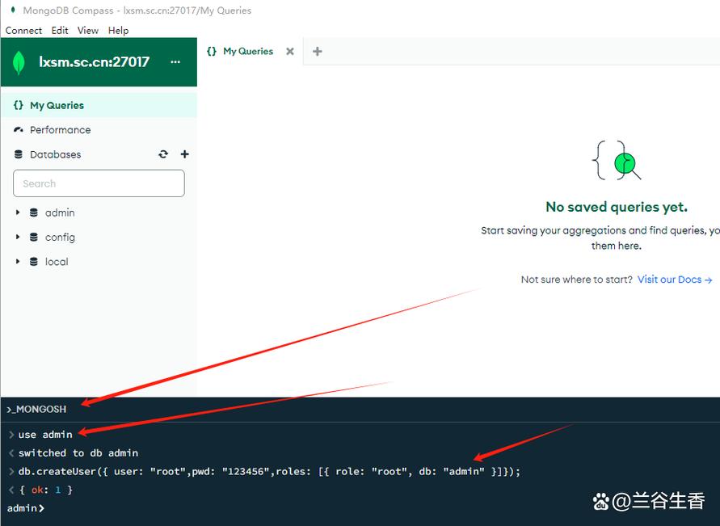Click the db.createUser command line
720x526 pixels.
pyautogui.click(x=269, y=471)
